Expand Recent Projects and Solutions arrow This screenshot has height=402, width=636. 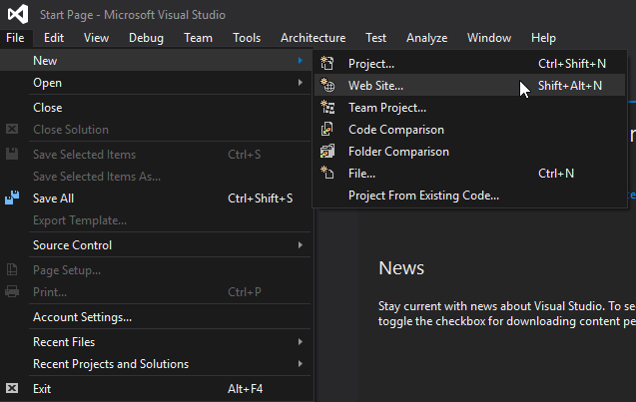click(x=301, y=363)
